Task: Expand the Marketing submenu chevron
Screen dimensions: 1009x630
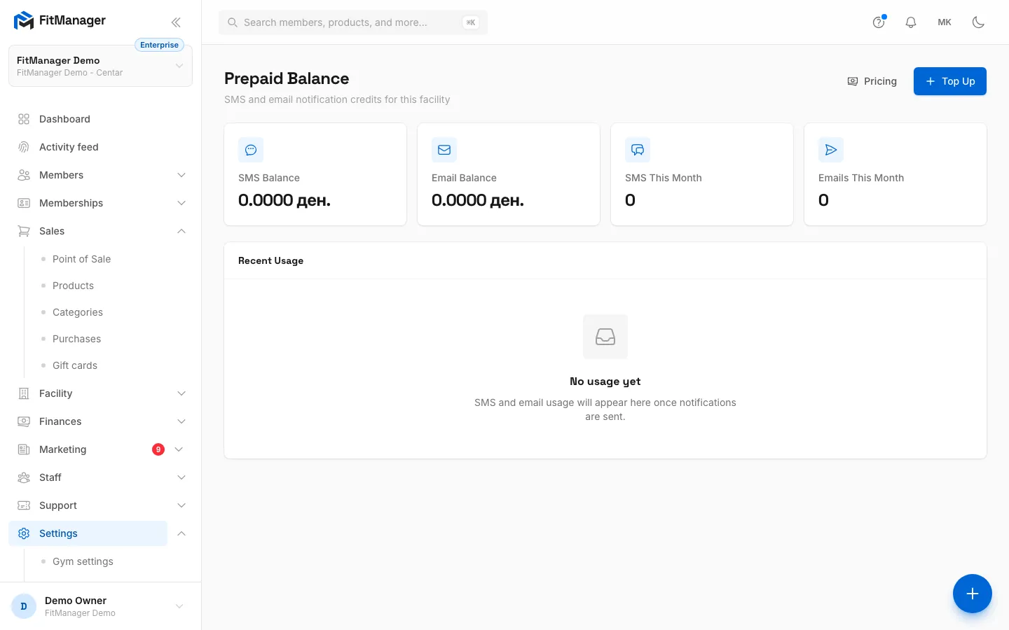Action: 179,449
